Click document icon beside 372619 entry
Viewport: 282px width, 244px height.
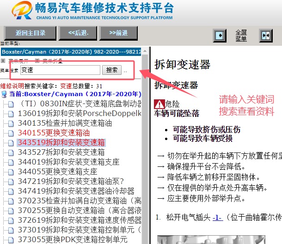point(11,221)
